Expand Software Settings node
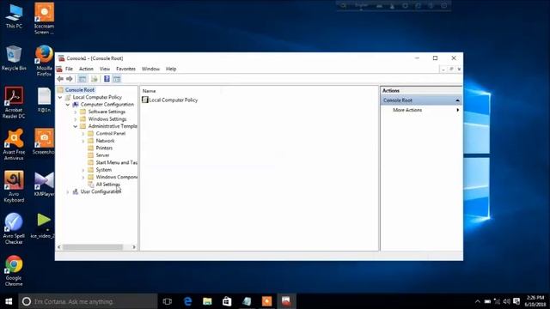 click(x=76, y=112)
